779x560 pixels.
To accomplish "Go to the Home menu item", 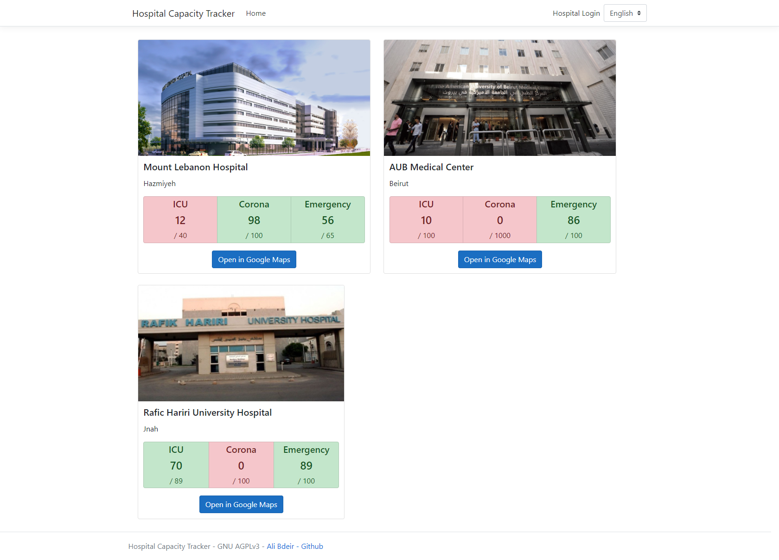I will (x=255, y=13).
